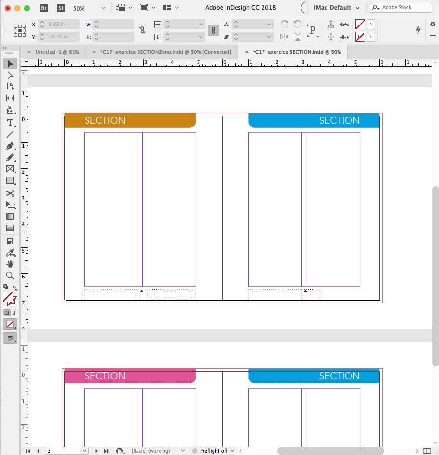Select the Direct Selection tool

(x=10, y=75)
